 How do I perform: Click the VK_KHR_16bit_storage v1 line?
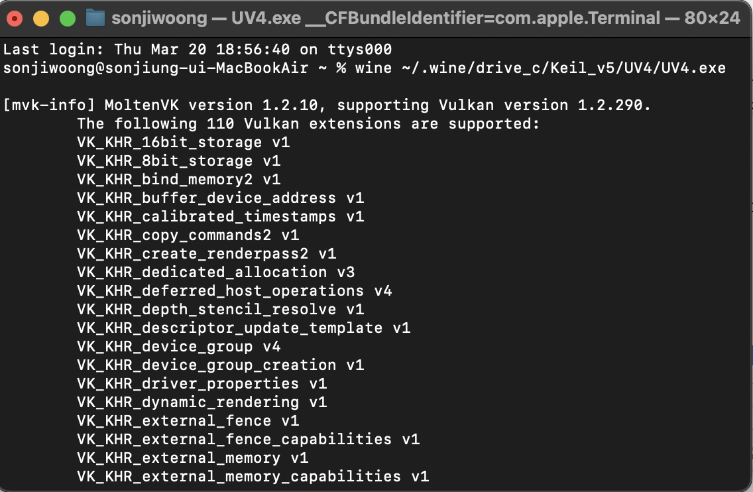(184, 142)
